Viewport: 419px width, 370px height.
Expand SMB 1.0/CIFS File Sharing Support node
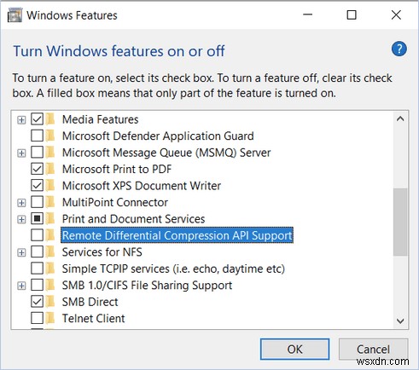pyautogui.click(x=21, y=286)
